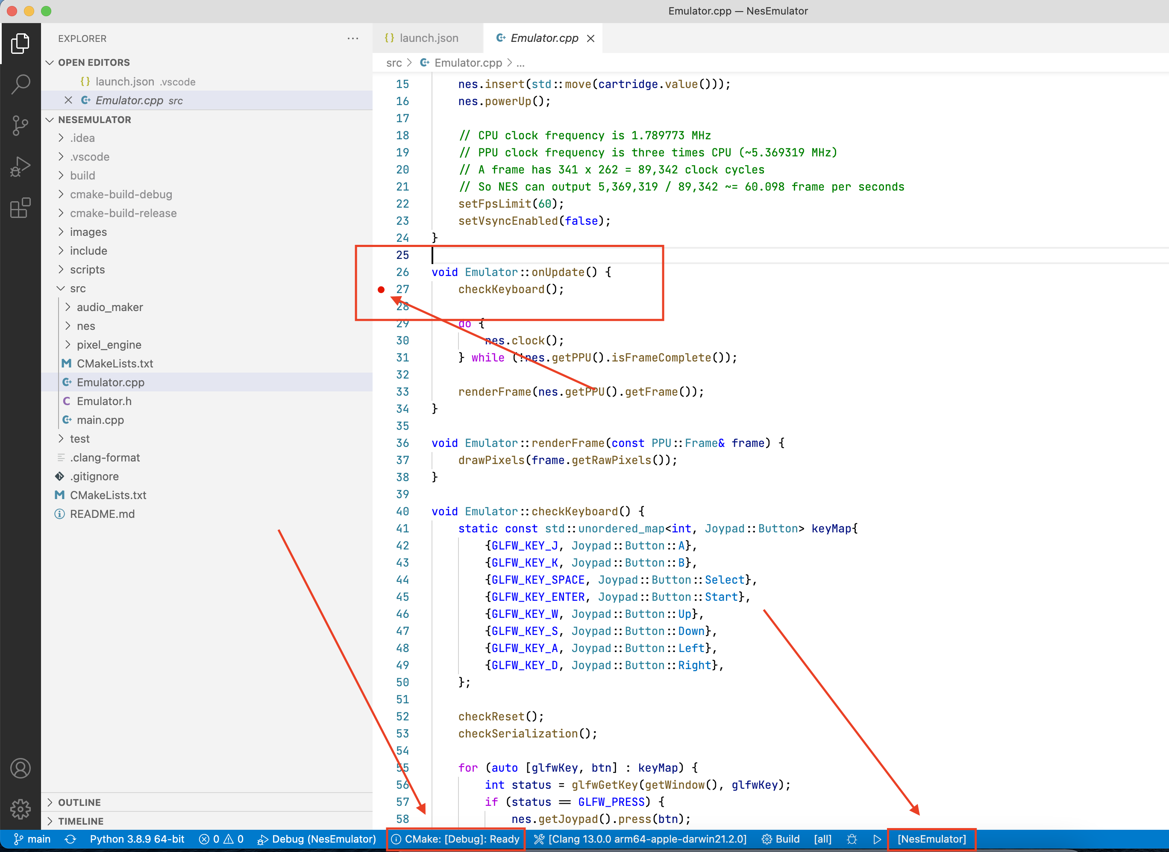Switch to the launch.json tab

tap(428, 38)
